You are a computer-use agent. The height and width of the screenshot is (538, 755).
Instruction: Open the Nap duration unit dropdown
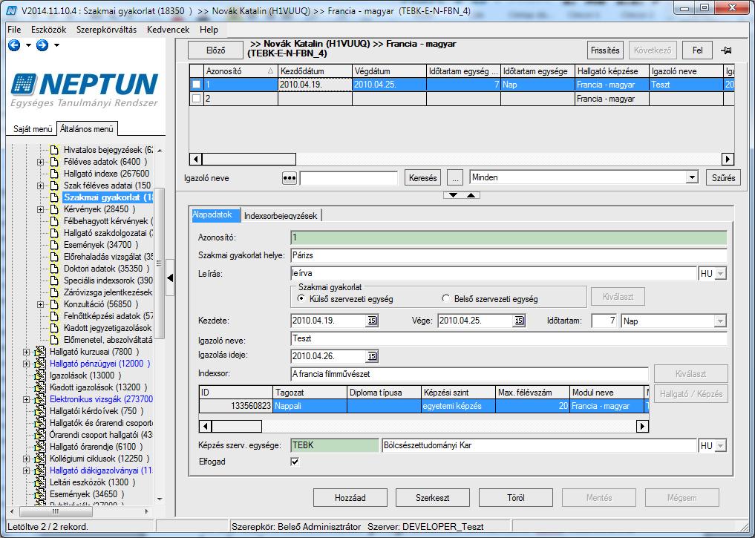coord(720,321)
